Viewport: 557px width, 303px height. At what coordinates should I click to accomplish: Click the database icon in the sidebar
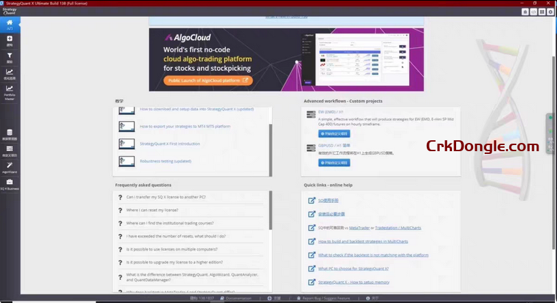[x=10, y=134]
